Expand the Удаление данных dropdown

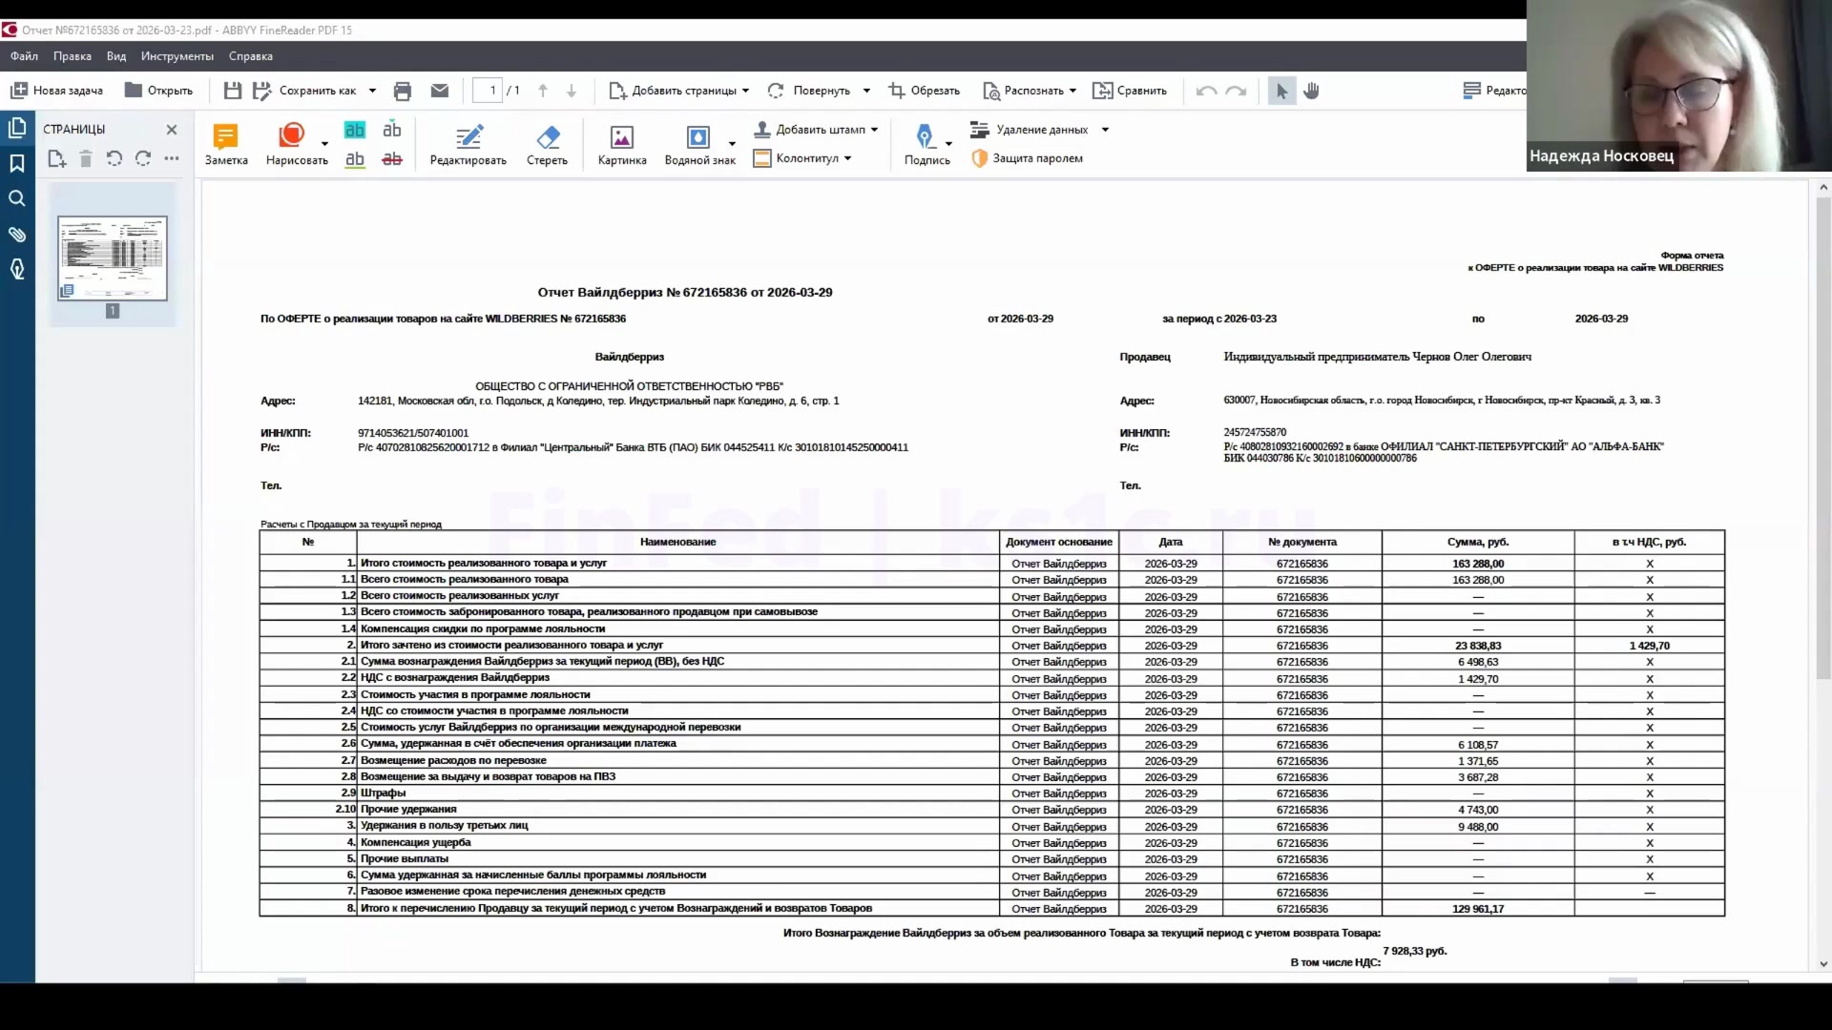coord(1105,130)
